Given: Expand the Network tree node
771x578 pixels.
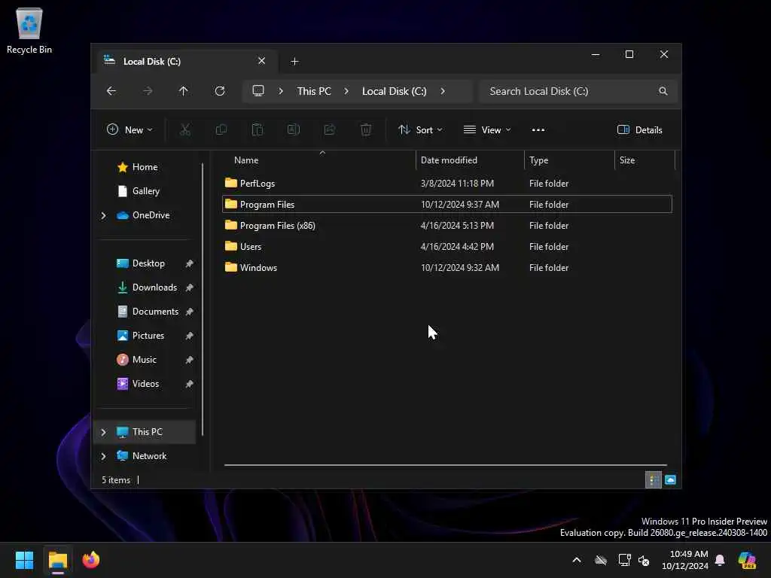Looking at the screenshot, I should pos(103,456).
